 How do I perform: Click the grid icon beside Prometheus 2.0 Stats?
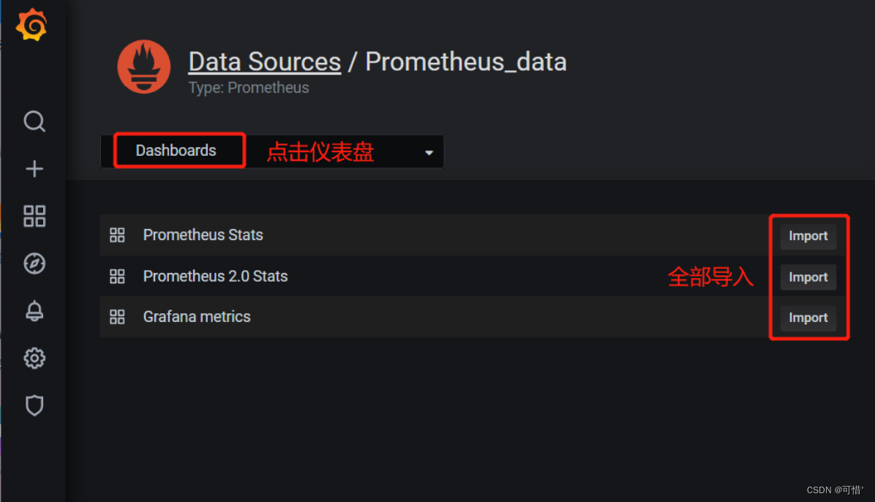[117, 277]
